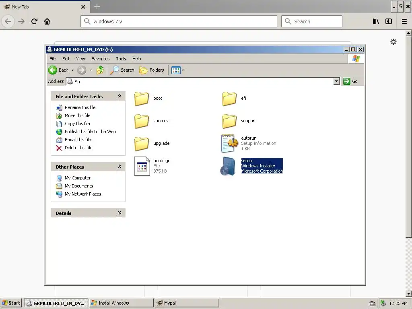Screen dimensions: 412x309
Task: Collapse File and Folder Tasks panel
Action: point(119,96)
